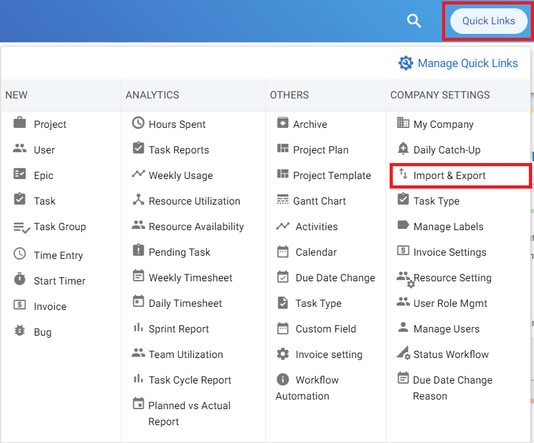Click the Manage Labels tag icon
Viewport: 534px width, 443px height.
tap(403, 224)
